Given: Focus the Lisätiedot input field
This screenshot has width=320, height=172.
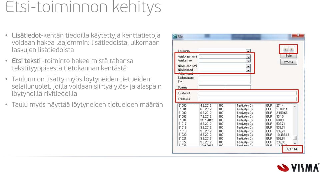Looking at the screenshot, I should pyautogui.click(x=248, y=93).
